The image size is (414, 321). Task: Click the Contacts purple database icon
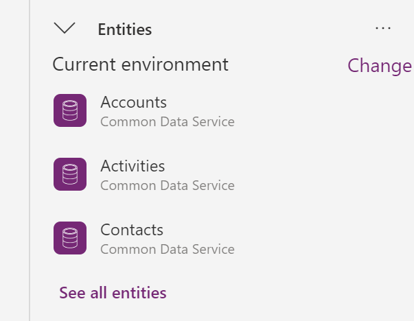[69, 238]
